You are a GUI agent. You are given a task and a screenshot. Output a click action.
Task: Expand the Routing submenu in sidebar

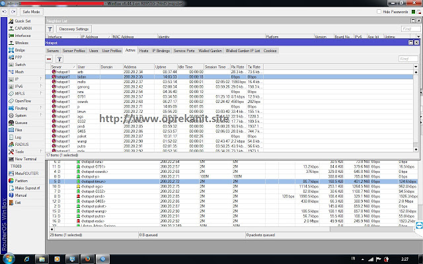pyautogui.click(x=41, y=108)
